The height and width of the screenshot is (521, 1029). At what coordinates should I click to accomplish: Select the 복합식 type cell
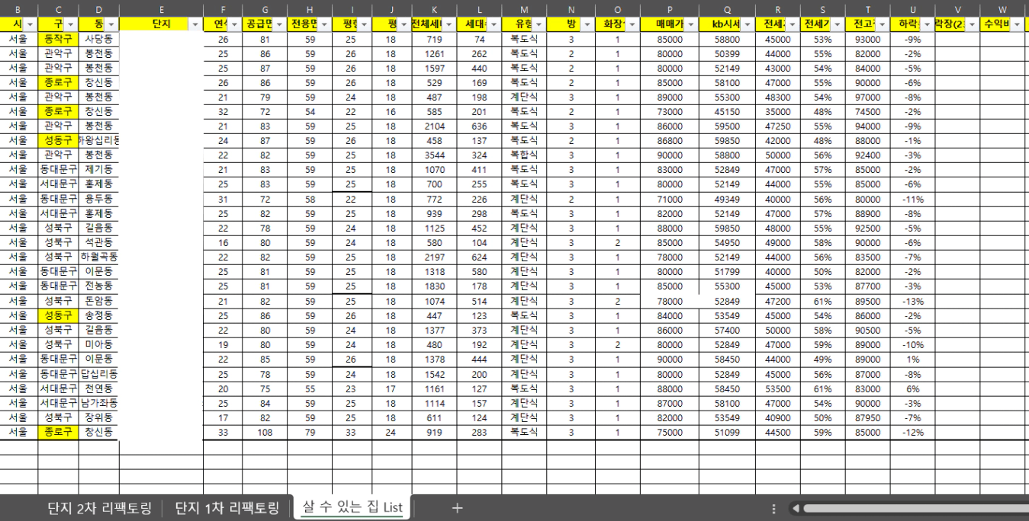pyautogui.click(x=524, y=155)
